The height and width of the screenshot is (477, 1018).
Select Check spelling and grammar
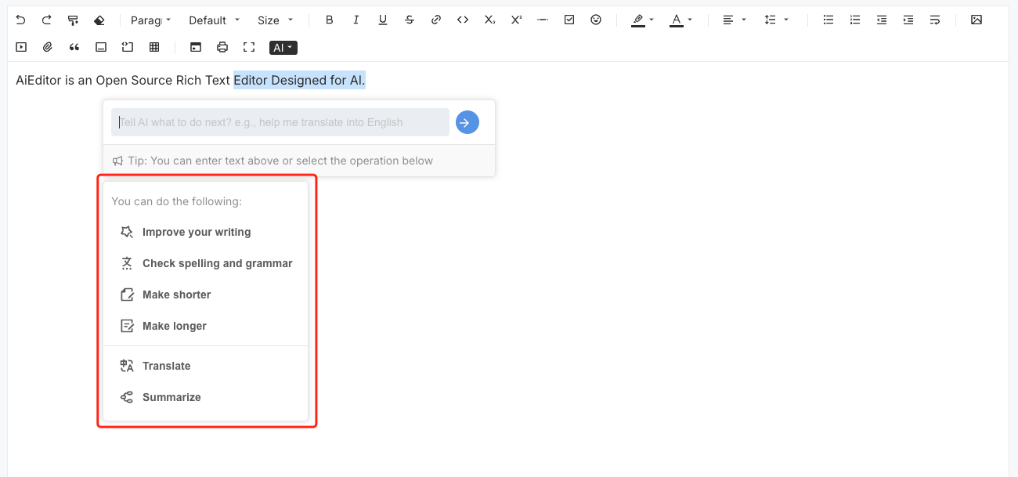[205, 263]
